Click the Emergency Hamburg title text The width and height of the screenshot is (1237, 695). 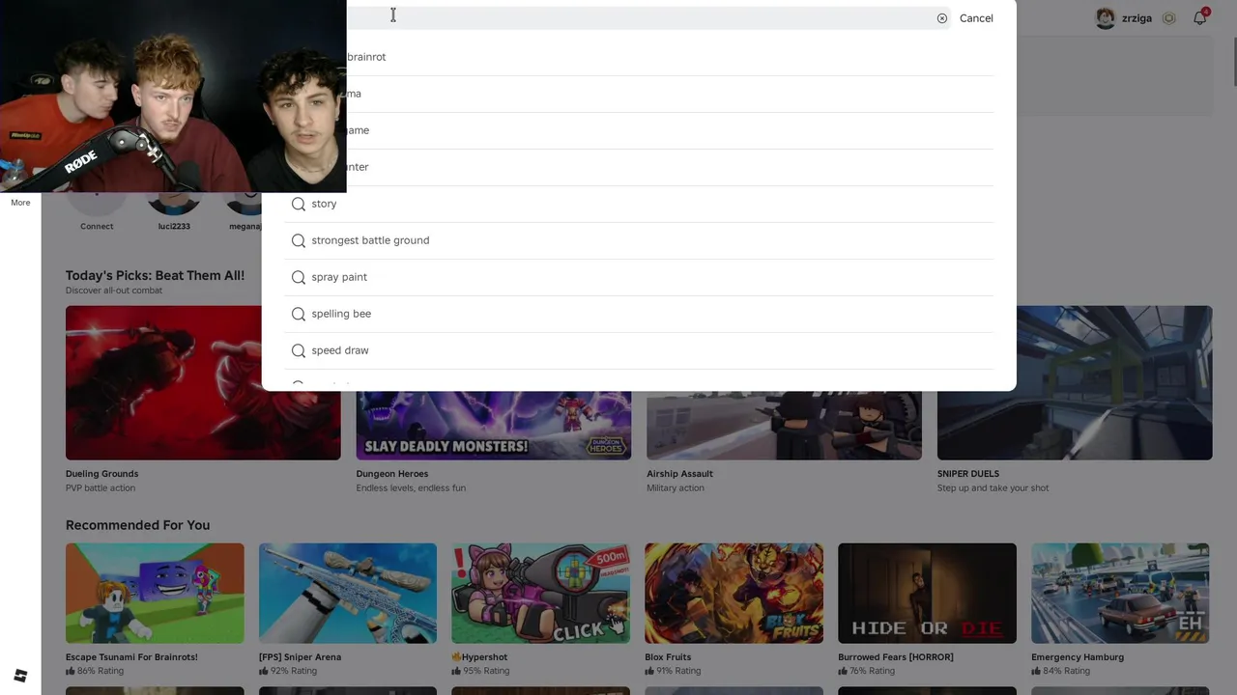tap(1078, 657)
